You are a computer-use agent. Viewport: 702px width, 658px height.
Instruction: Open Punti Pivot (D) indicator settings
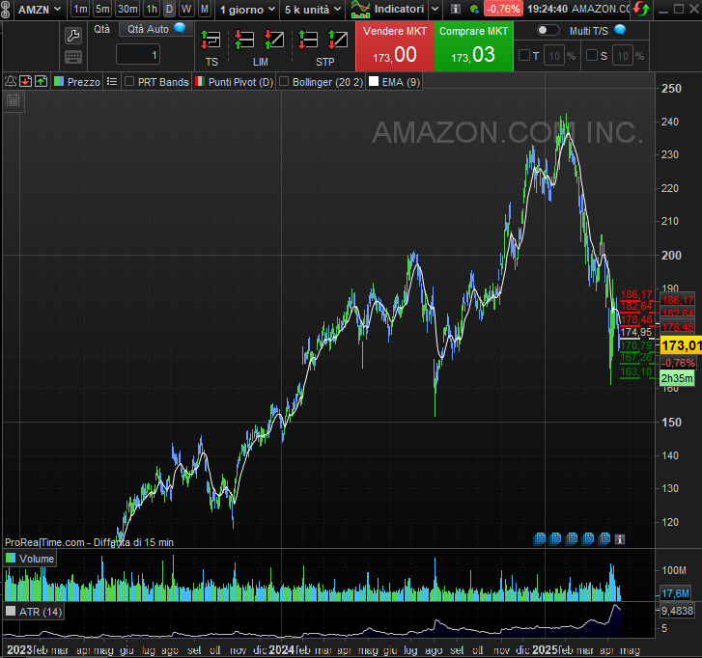[240, 82]
